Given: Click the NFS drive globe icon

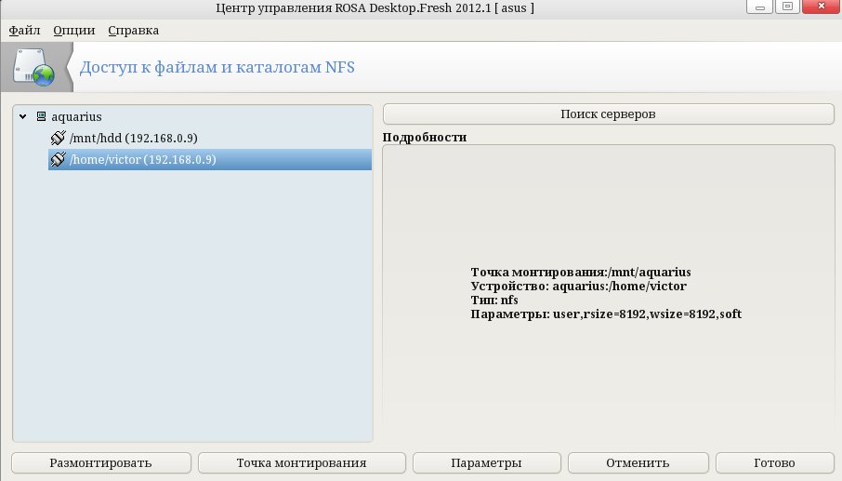Looking at the screenshot, I should coord(33,67).
